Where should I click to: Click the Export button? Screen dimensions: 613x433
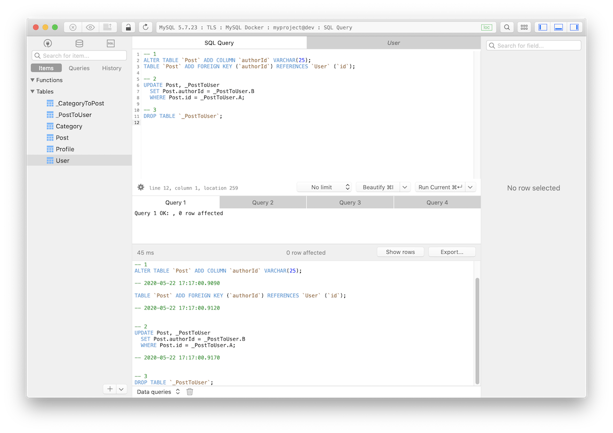point(452,252)
